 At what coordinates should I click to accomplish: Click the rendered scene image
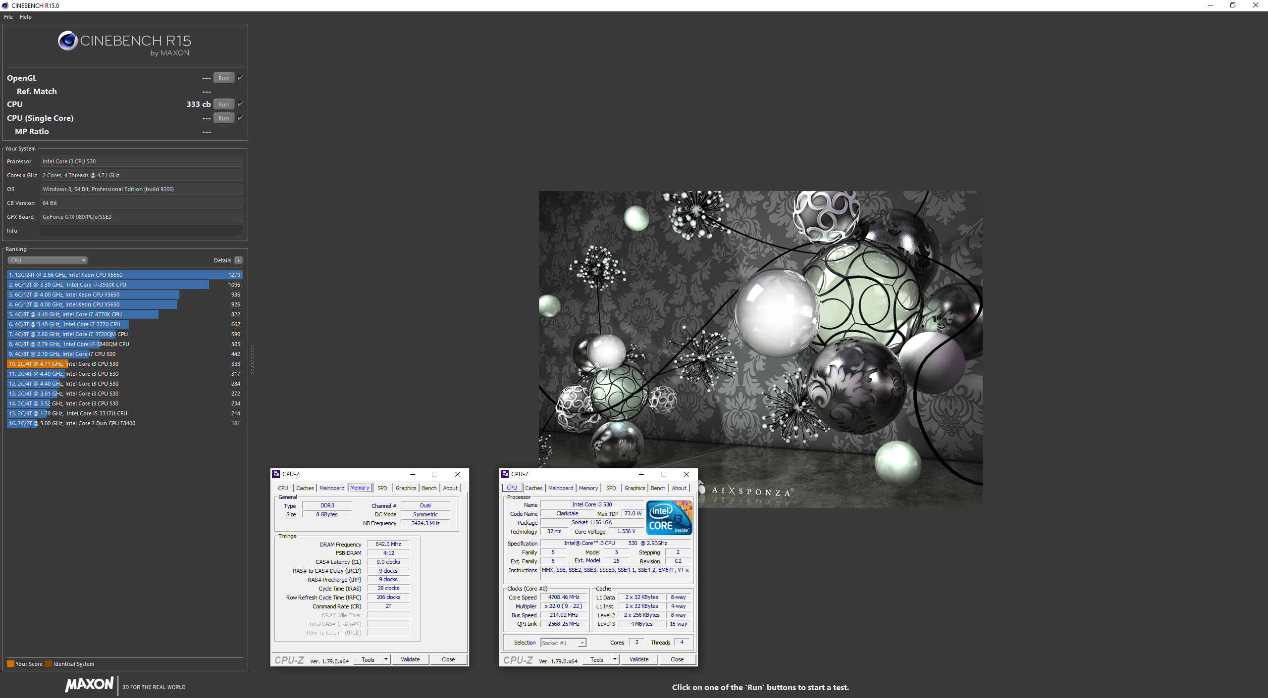click(x=760, y=349)
